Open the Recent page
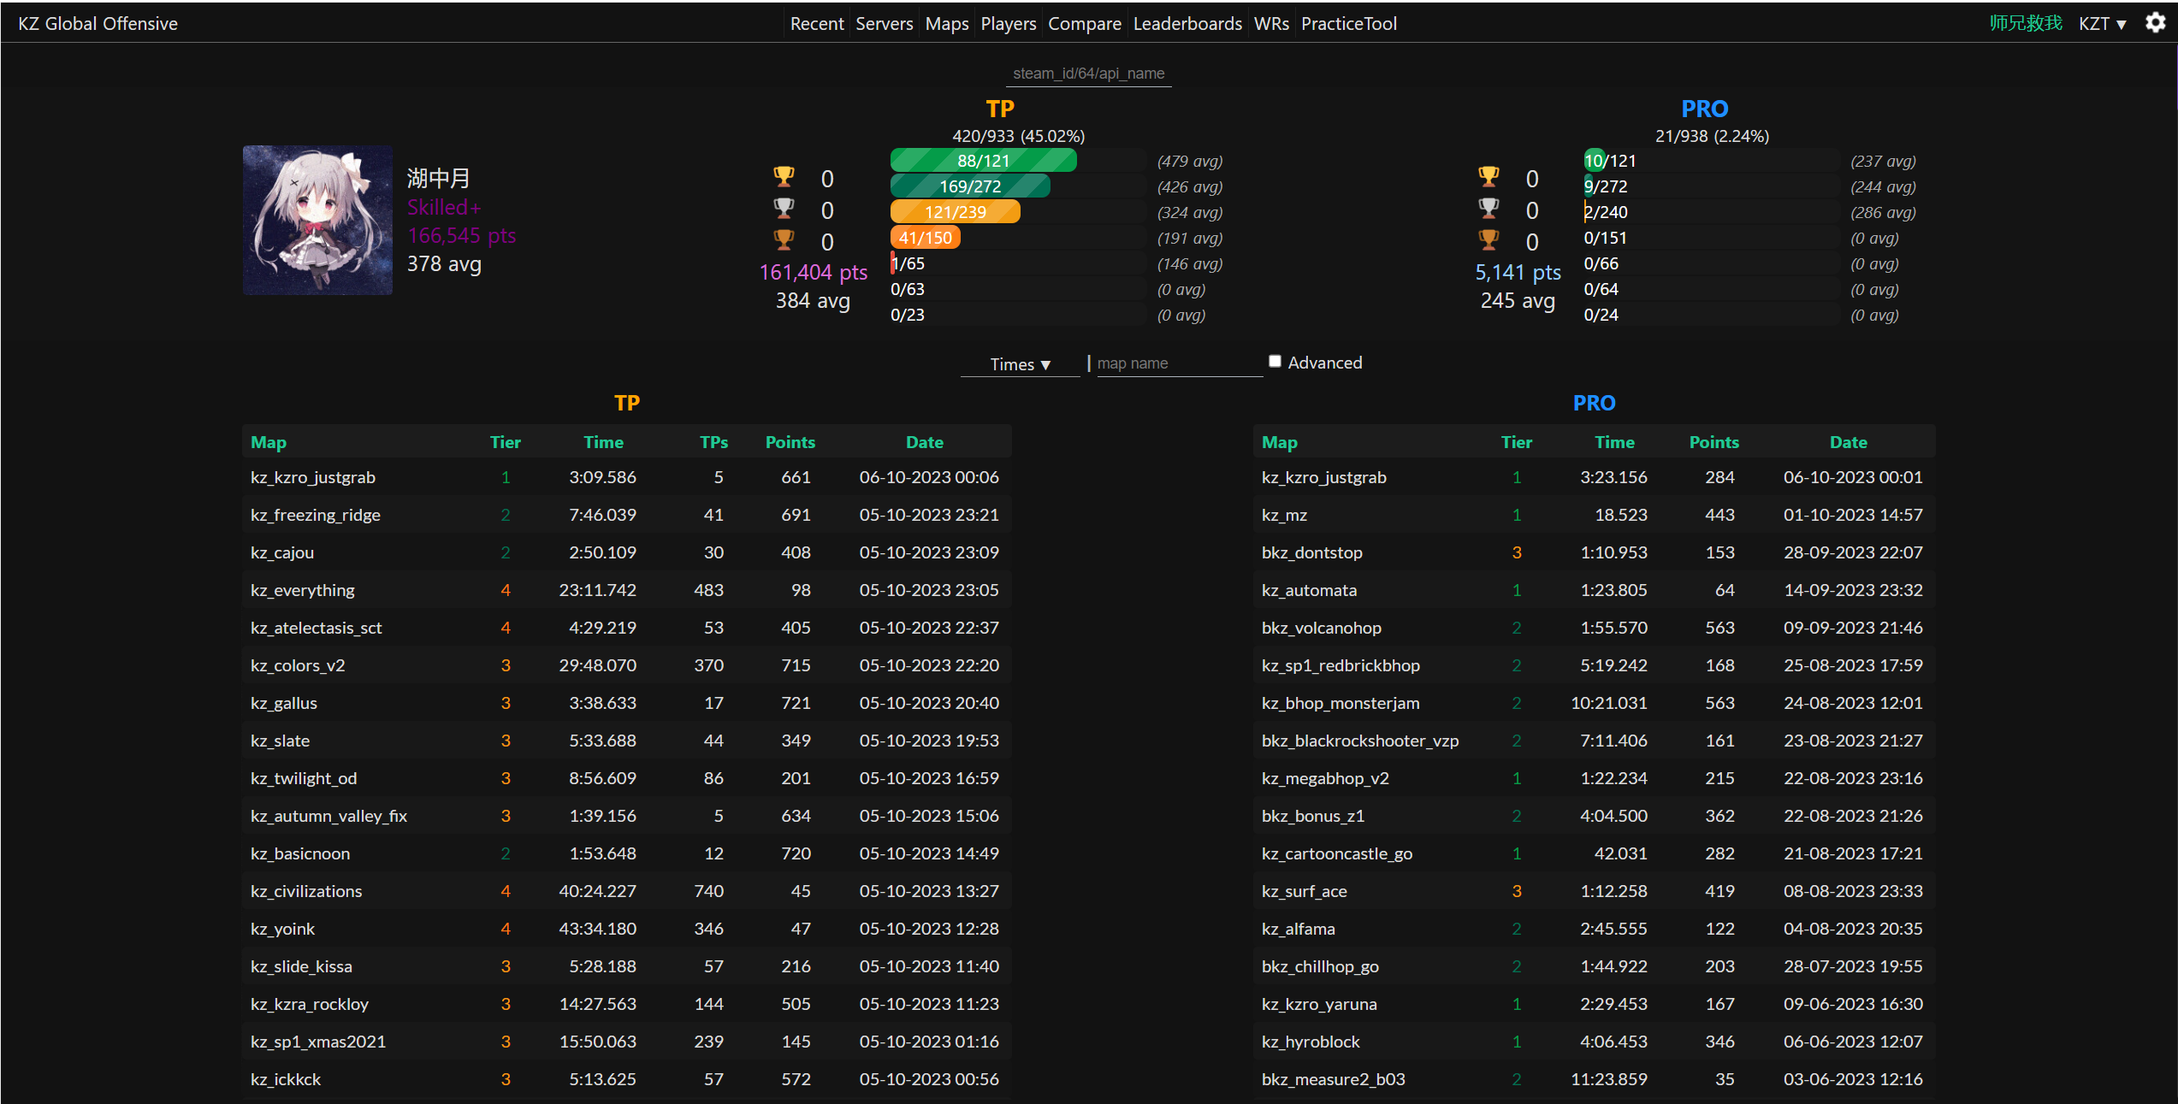 (817, 24)
